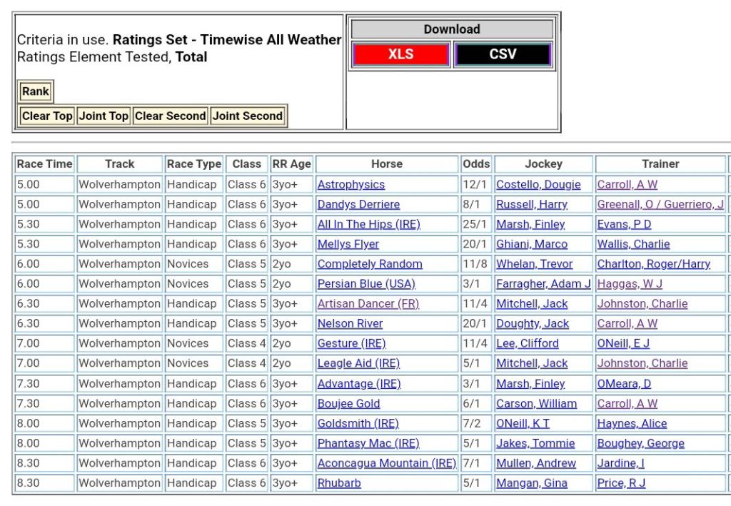Image resolution: width=731 pixels, height=506 pixels.
Task: Open jockey Costello, Dougie profile
Action: click(538, 184)
